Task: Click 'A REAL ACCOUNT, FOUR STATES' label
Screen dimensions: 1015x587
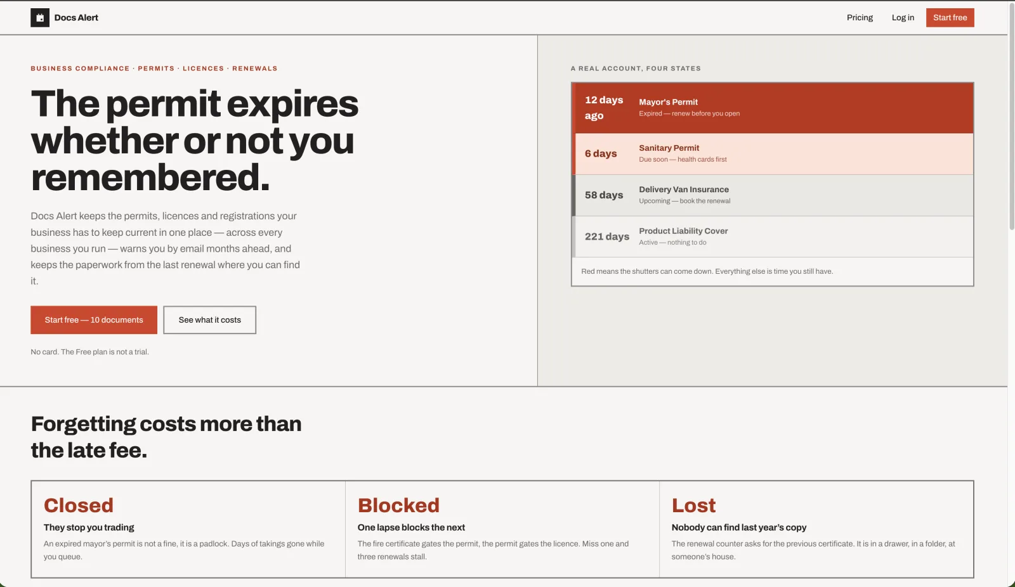Action: click(636, 68)
